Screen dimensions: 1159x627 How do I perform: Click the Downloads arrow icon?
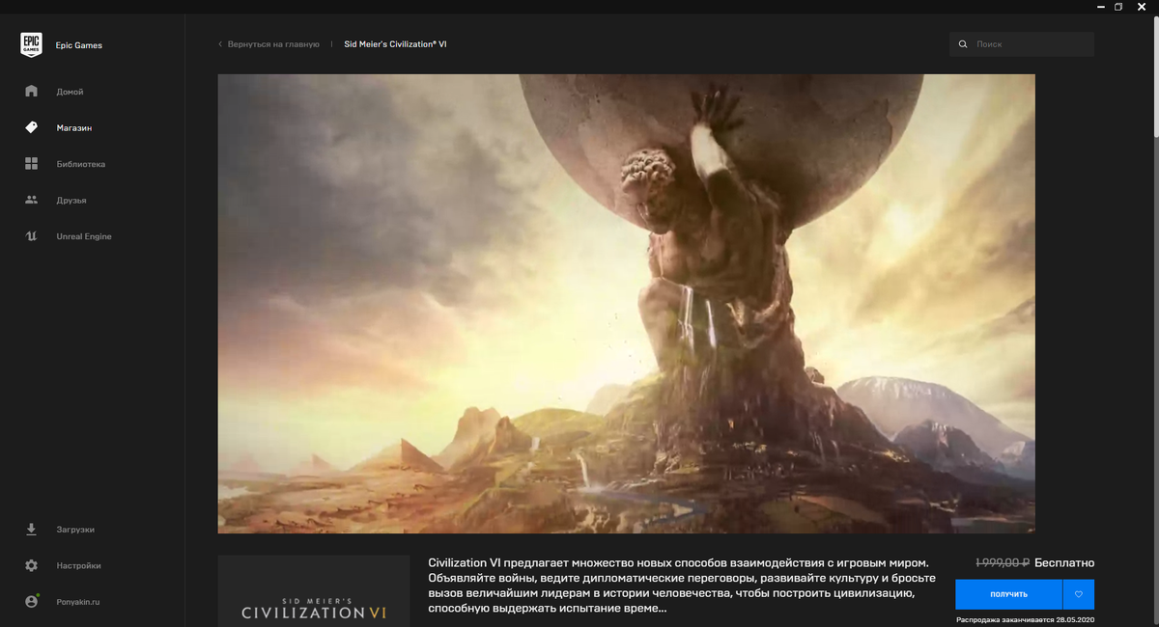click(x=31, y=530)
